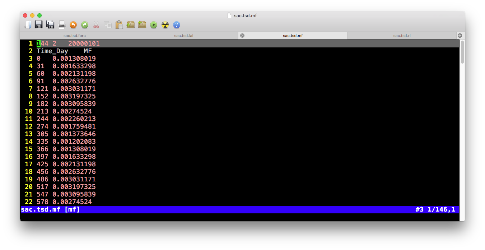Click day value 456 on line 18
Screen dimensions: 485x250
pos(42,172)
